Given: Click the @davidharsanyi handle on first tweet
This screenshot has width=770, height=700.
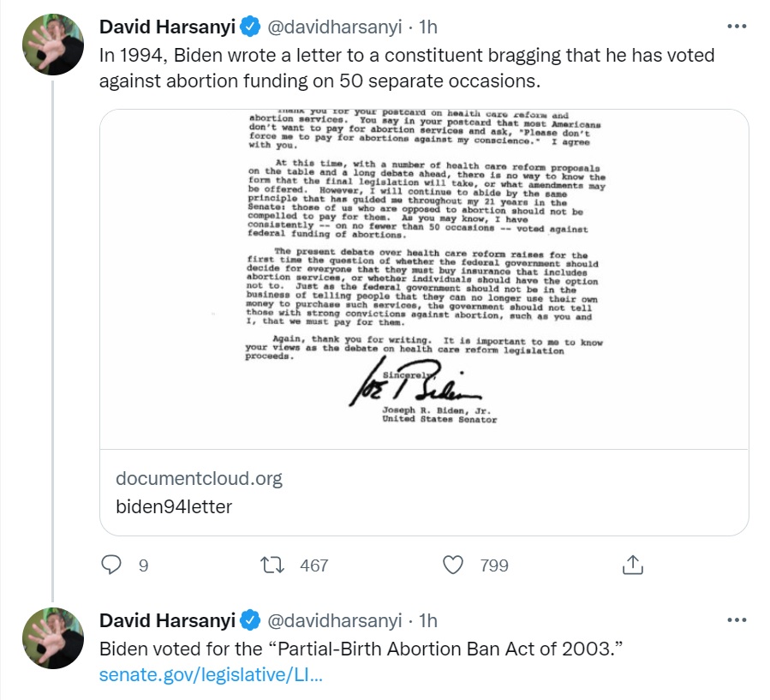Looking at the screenshot, I should pos(335,27).
